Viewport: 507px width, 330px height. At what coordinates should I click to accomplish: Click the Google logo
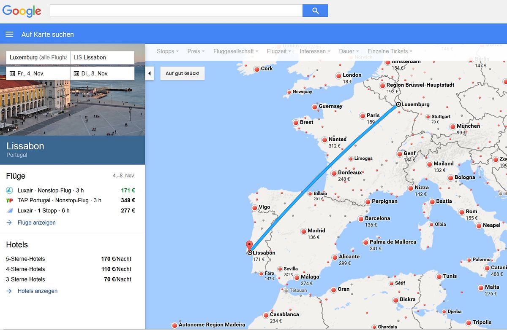click(x=22, y=11)
